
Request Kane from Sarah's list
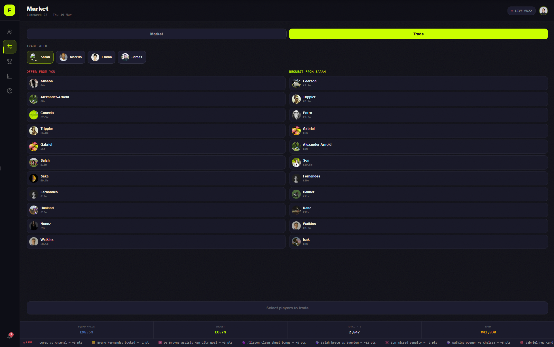[x=418, y=210]
